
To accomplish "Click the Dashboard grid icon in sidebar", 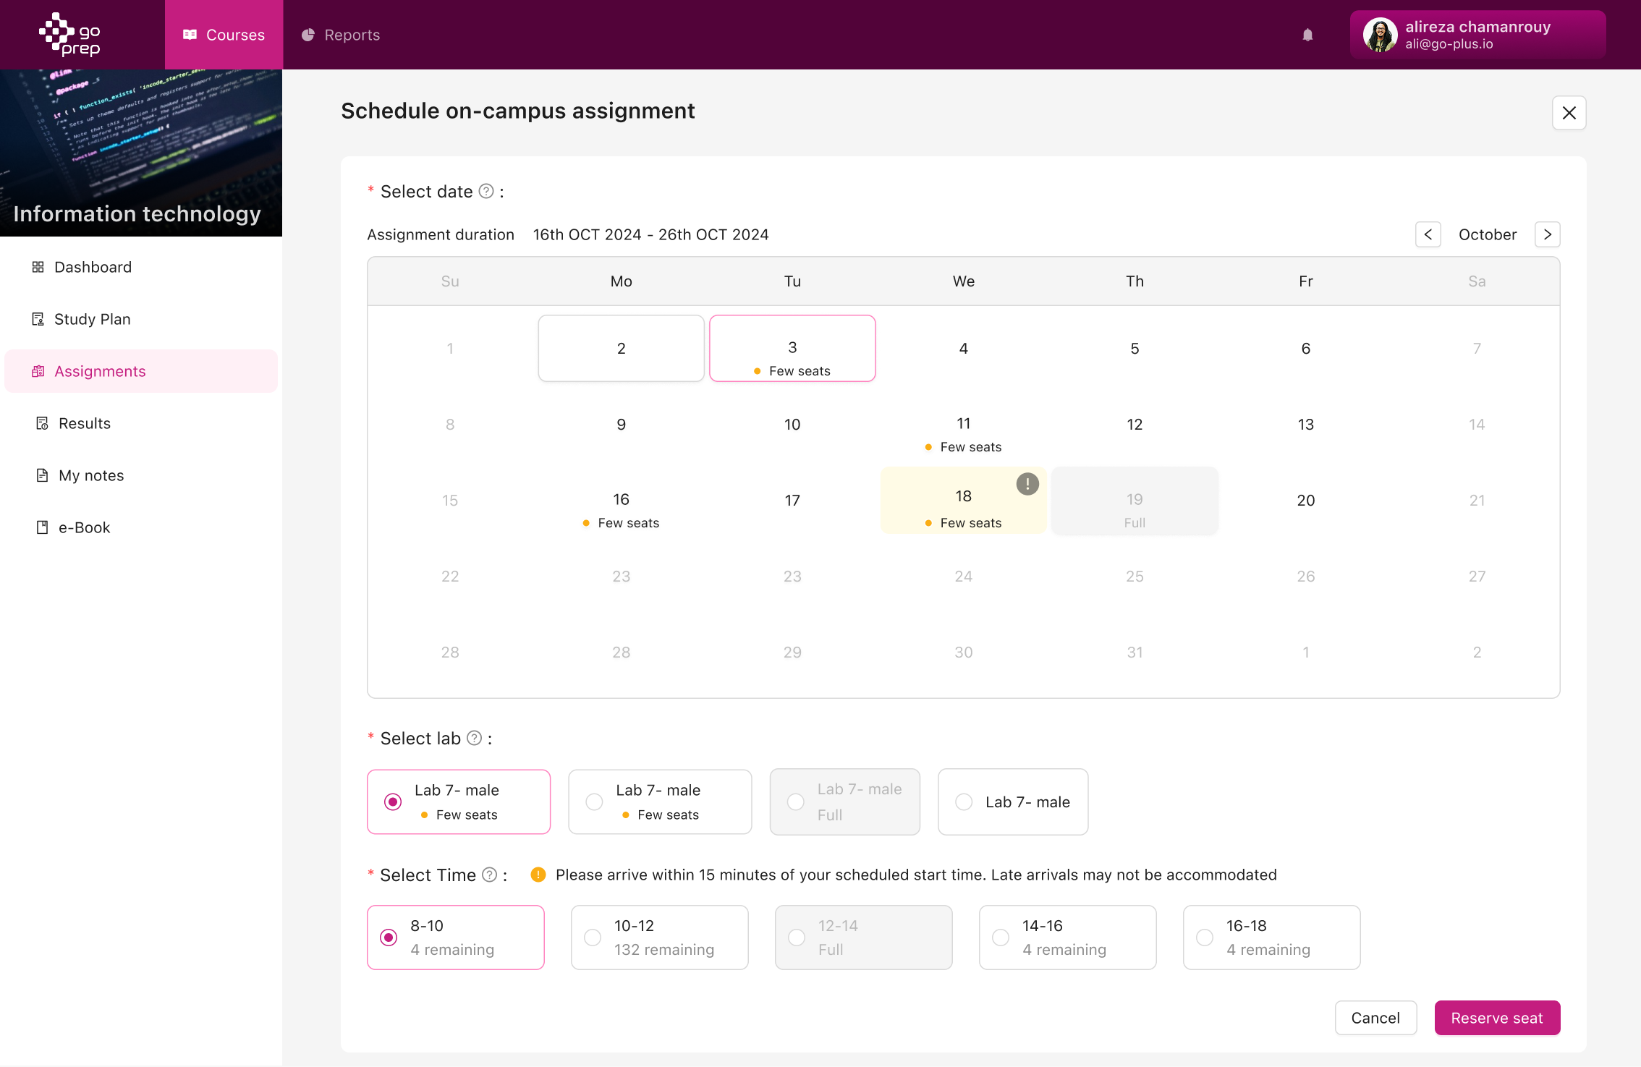I will point(38,267).
